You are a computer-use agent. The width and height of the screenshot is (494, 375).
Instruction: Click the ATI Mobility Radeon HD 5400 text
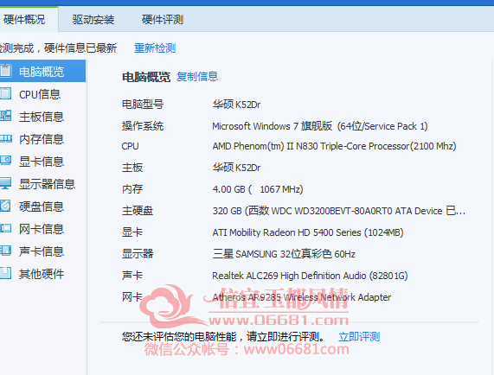[308, 232]
